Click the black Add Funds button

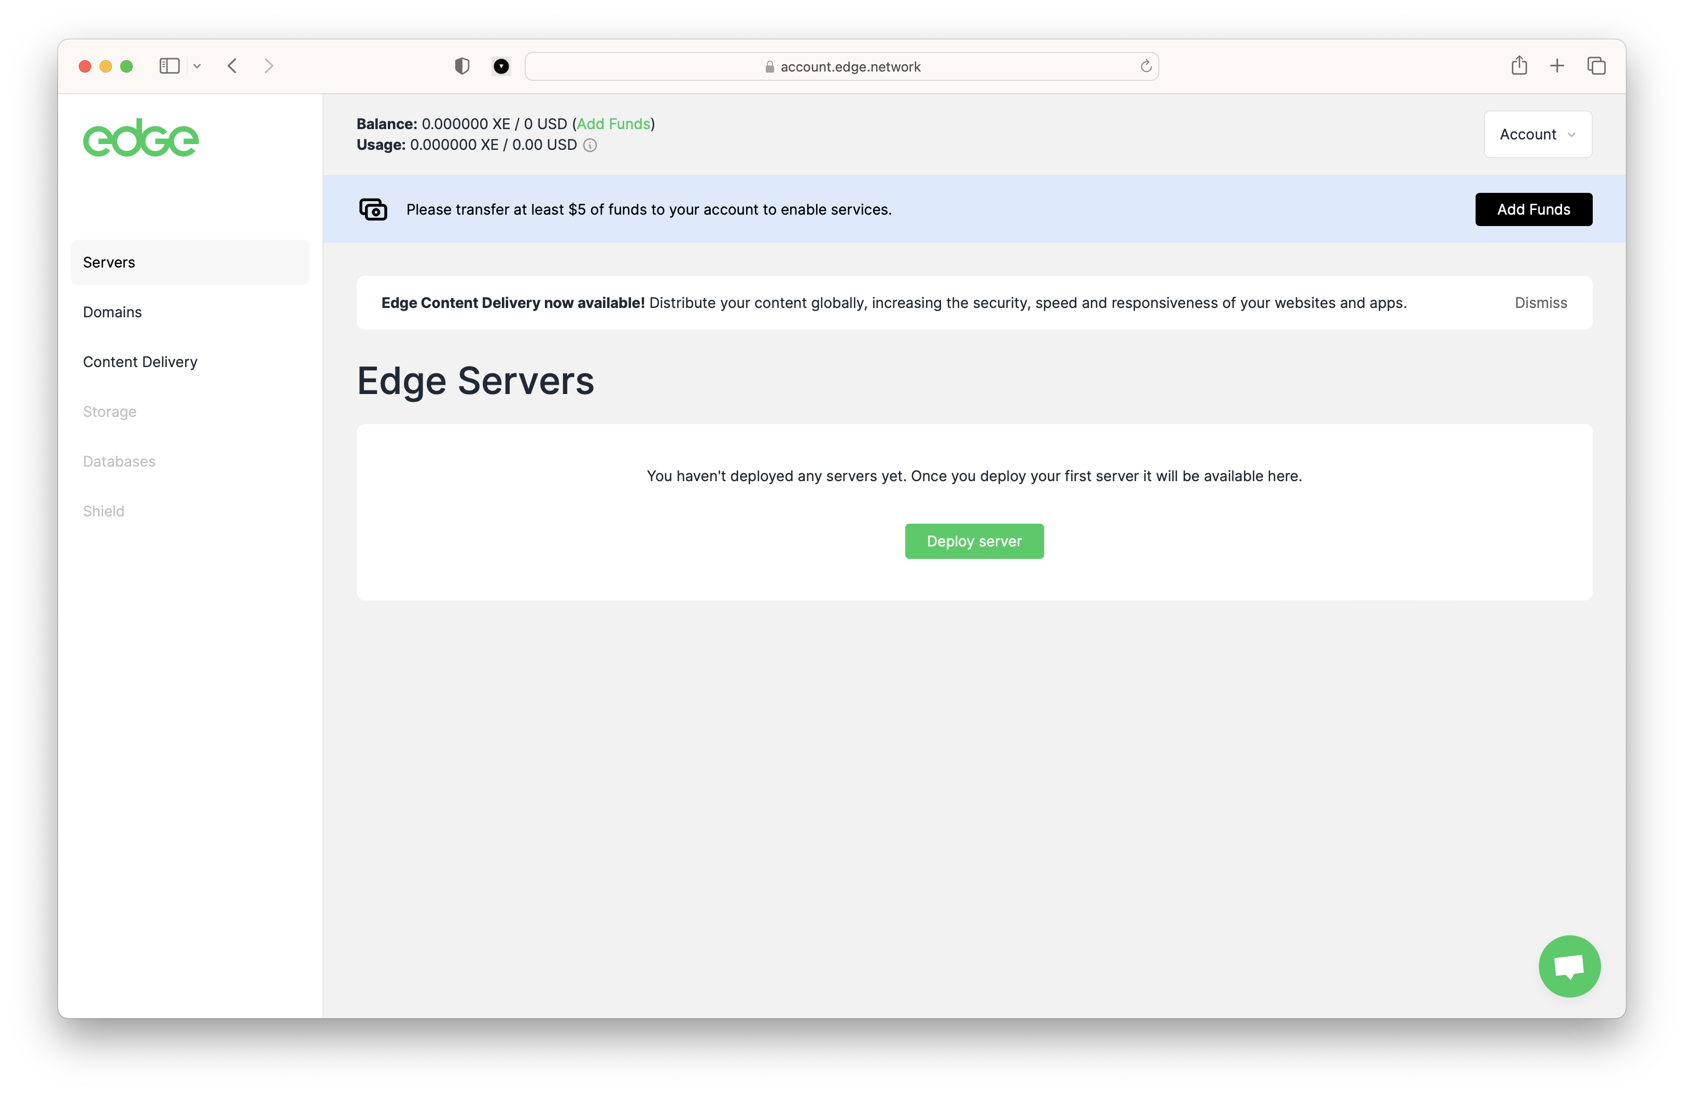point(1533,209)
